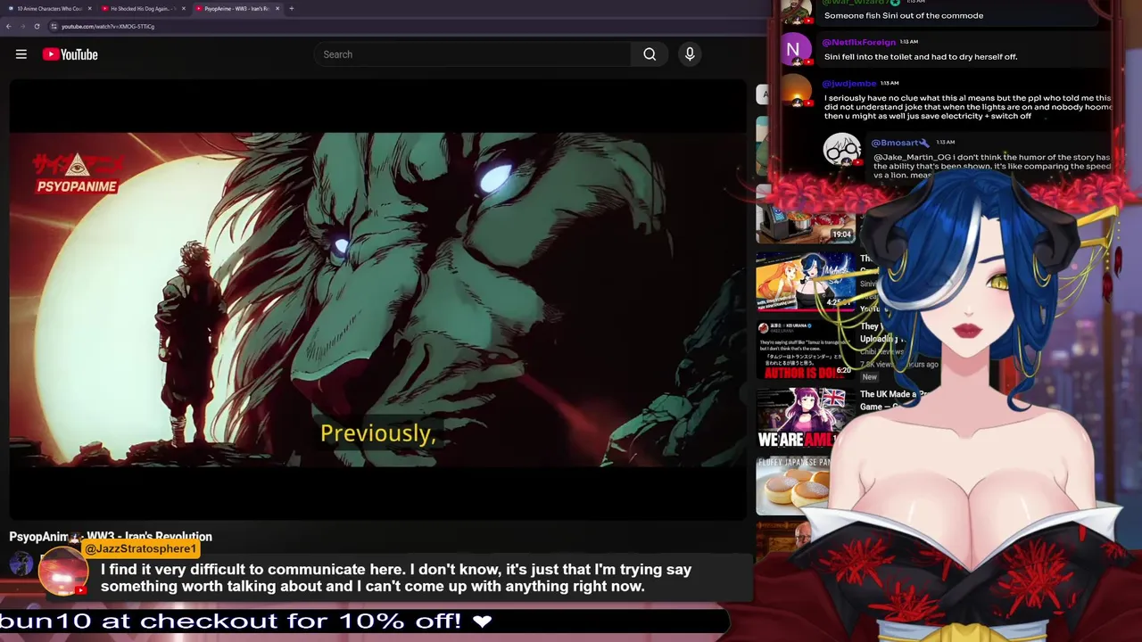Screen dimensions: 1142x642
Task: Open the 4:25 anime girls suggested thumbnail
Action: [x=806, y=281]
